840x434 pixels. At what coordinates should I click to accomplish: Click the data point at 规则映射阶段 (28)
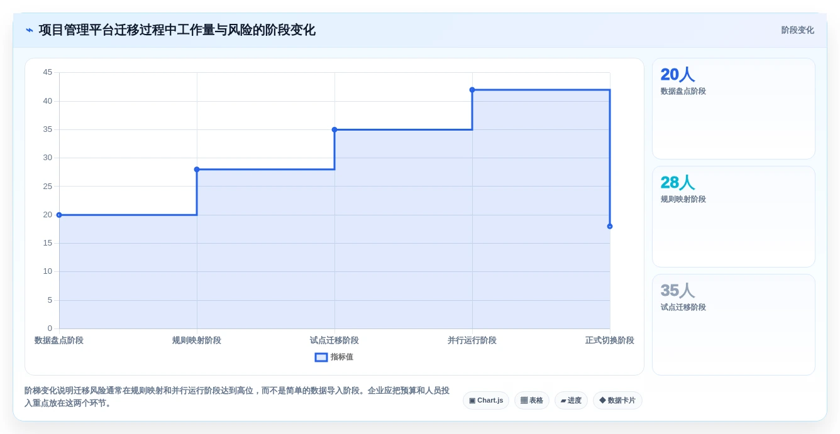[197, 170]
